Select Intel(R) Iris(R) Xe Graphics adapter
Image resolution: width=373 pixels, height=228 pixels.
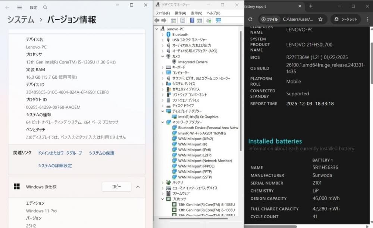click(x=198, y=117)
